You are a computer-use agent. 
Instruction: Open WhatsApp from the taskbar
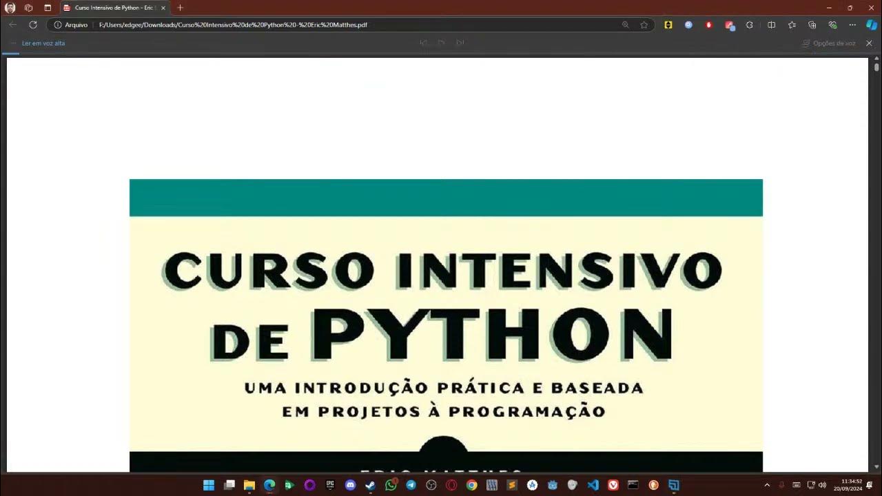[x=391, y=485]
